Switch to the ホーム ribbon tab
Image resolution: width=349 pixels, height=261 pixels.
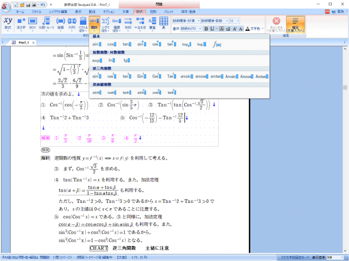point(20,12)
